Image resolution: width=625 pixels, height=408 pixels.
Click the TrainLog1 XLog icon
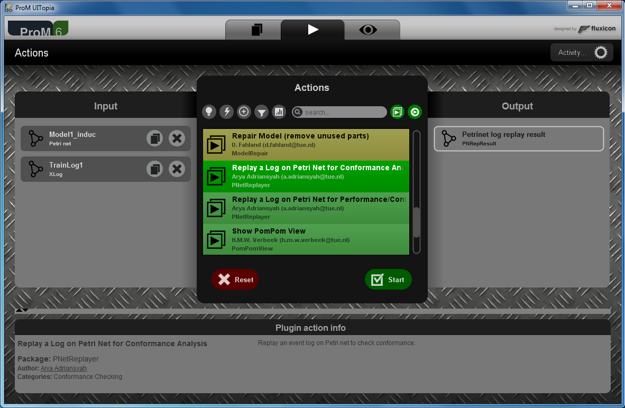click(x=35, y=169)
